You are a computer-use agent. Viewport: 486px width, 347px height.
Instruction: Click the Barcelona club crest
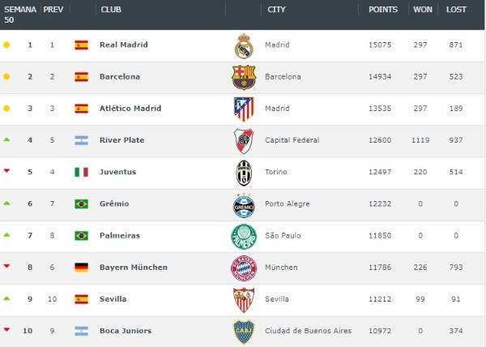(244, 77)
